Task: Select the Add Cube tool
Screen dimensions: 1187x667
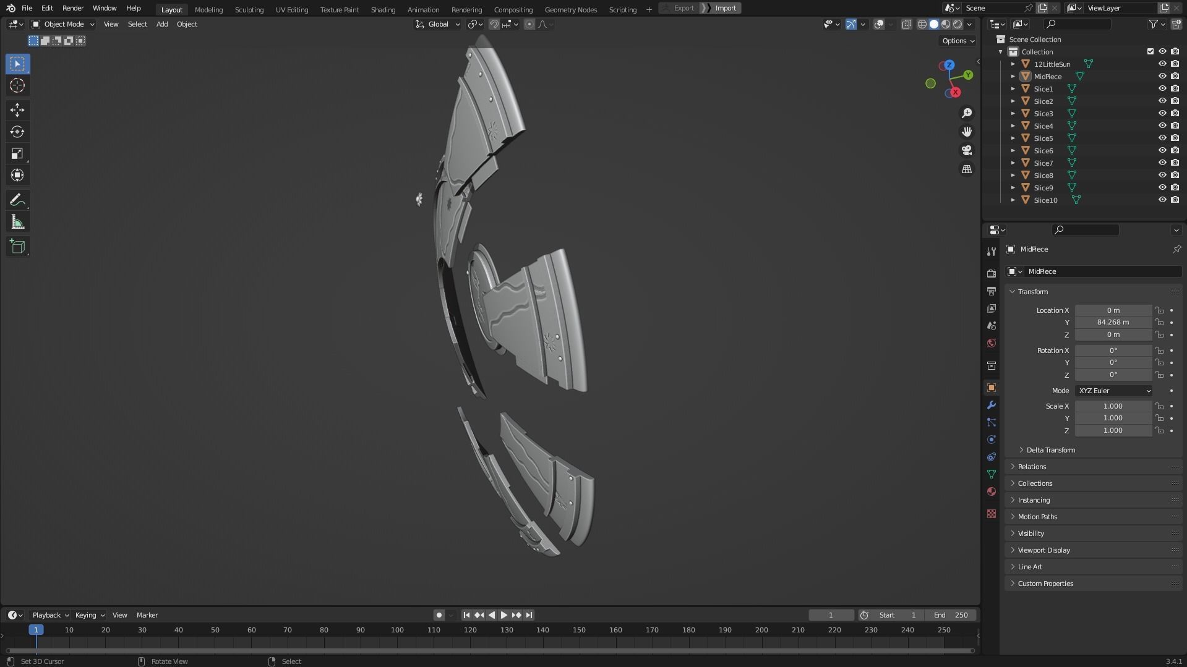Action: pyautogui.click(x=17, y=247)
